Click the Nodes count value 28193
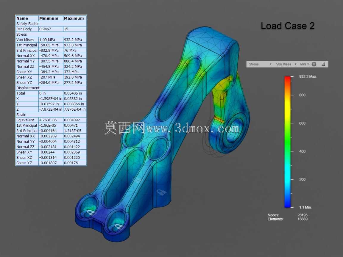This screenshot has height=257, width=343. [303, 215]
